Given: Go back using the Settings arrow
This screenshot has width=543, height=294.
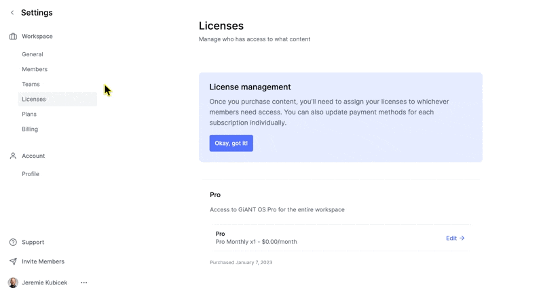Looking at the screenshot, I should pyautogui.click(x=12, y=13).
